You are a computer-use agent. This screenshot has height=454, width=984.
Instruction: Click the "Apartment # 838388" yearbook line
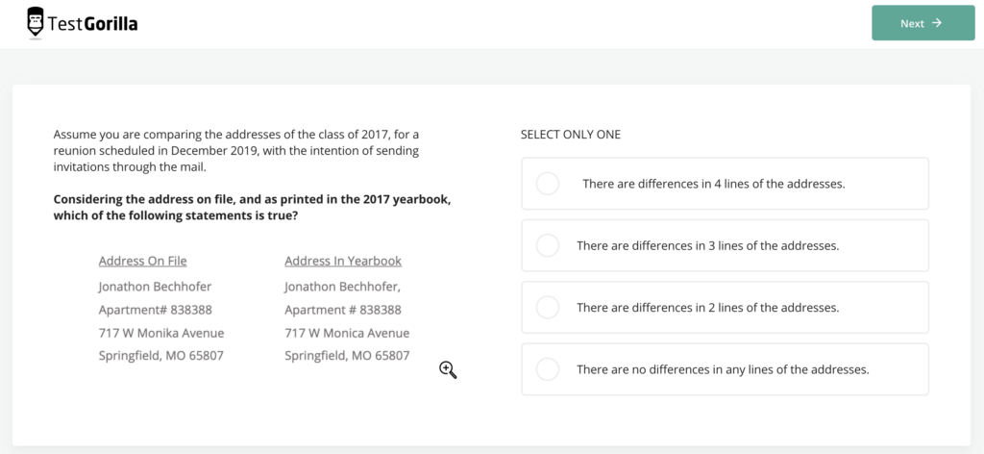(x=343, y=310)
